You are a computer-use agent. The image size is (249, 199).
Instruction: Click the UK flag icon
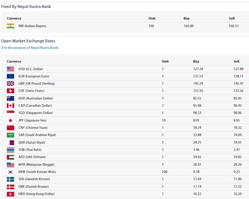pos(10,84)
